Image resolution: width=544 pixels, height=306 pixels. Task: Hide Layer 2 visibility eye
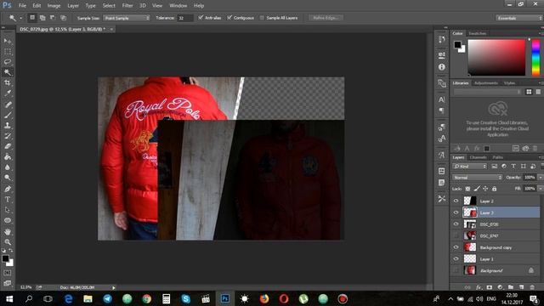456,201
